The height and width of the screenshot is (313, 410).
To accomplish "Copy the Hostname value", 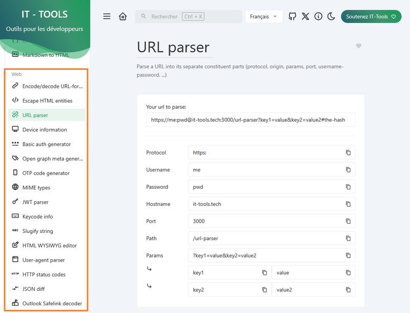I will [348, 204].
